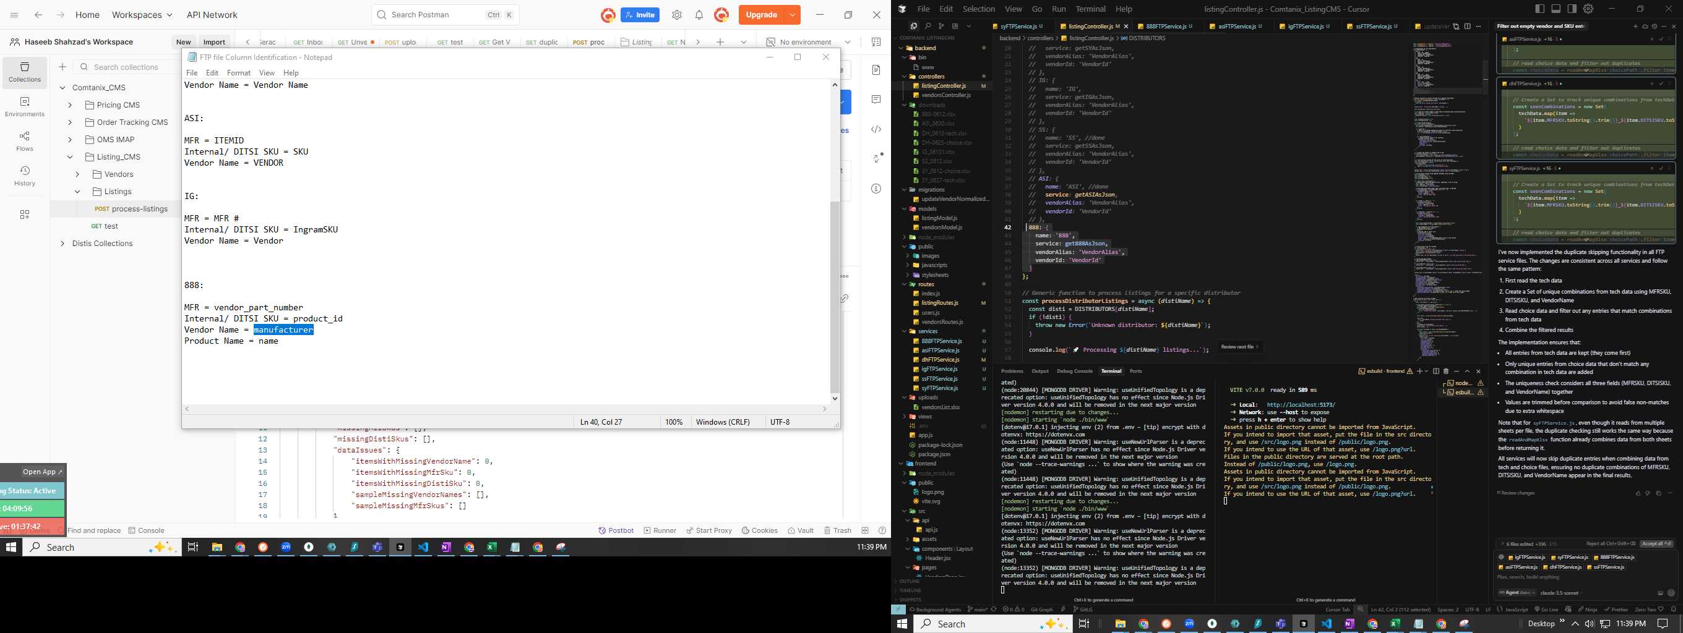Open vendorsController.js in Cursor explorer
This screenshot has width=1683, height=633.
(x=945, y=95)
